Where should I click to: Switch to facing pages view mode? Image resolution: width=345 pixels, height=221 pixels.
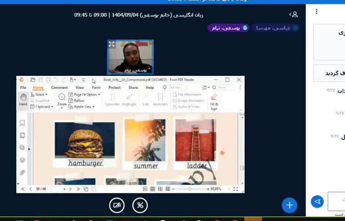tap(160, 189)
